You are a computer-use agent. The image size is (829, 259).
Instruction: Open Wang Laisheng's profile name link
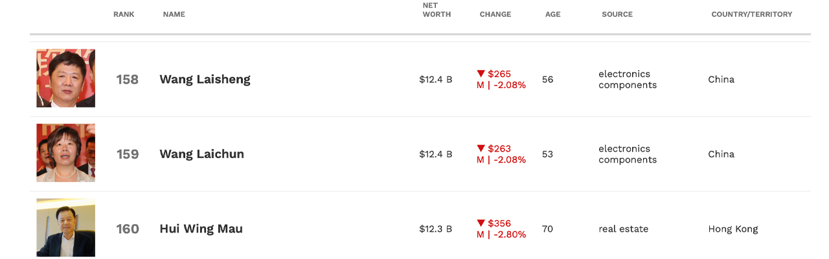point(205,79)
